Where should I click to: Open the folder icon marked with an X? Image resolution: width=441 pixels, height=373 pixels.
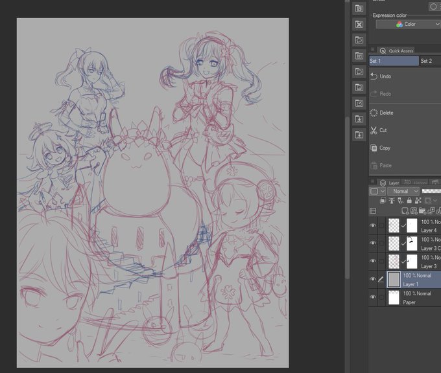click(x=359, y=24)
